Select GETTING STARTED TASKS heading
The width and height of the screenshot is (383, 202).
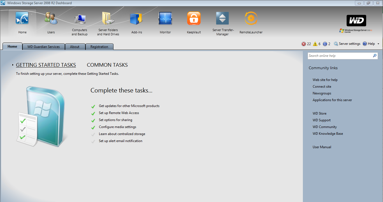[46, 65]
